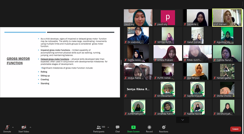Image resolution: width=244 pixels, height=134 pixels.
Task: Select dea fitriyani's video tile
Action: [197, 71]
